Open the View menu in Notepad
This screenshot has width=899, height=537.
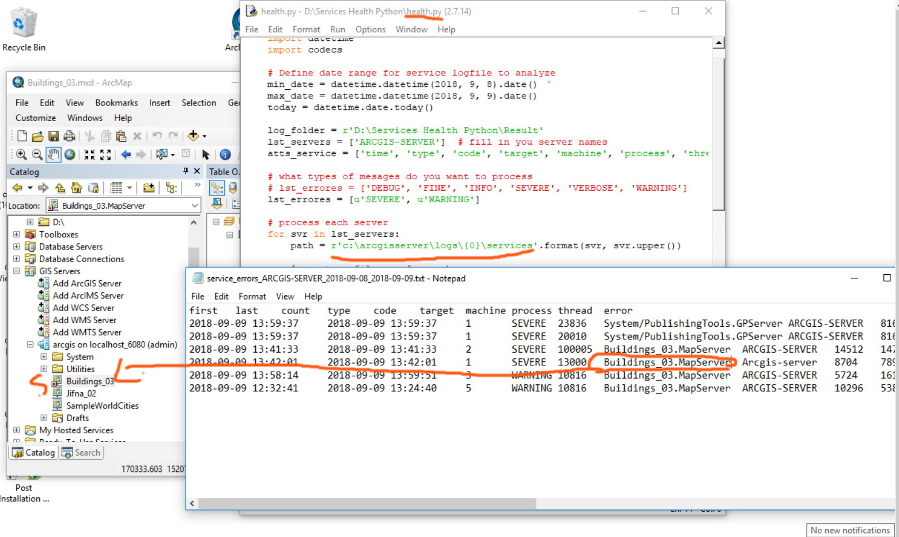click(285, 296)
